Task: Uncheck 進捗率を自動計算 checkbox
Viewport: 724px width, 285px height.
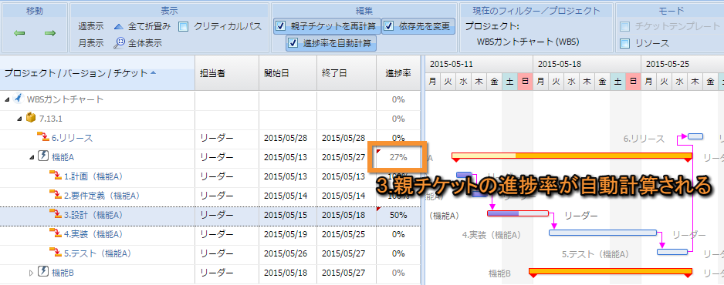Action: 293,43
